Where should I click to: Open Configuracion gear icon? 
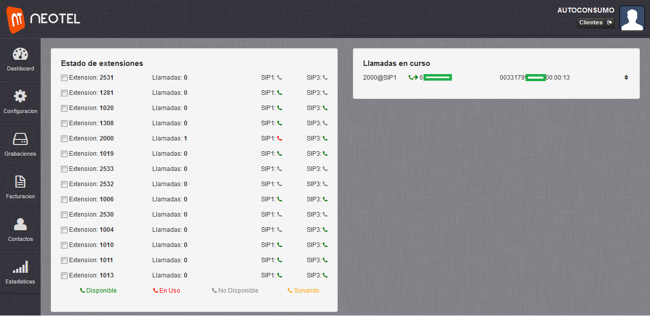click(20, 96)
